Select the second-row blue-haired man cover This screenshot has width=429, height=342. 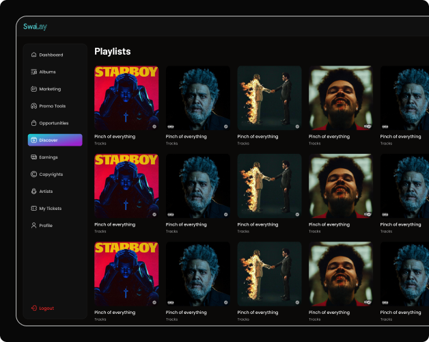pos(198,185)
